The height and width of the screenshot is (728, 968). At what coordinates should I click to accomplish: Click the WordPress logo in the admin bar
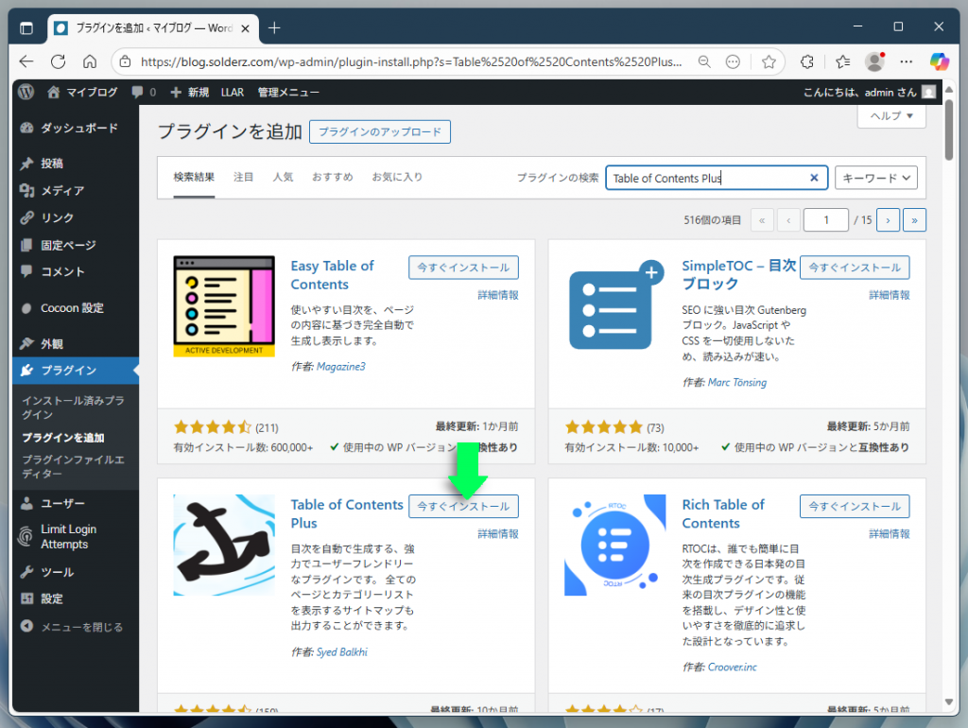[x=26, y=92]
